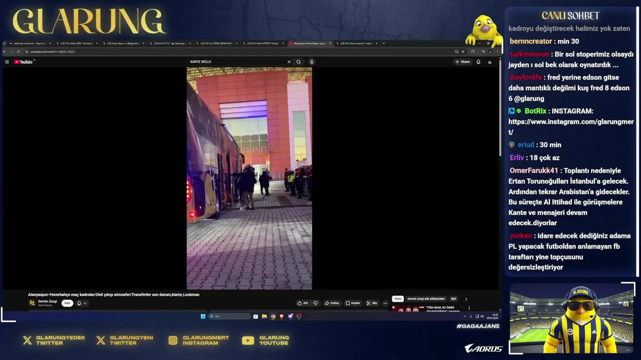Switch to the X'te FF TV tab
The height and width of the screenshot is (360, 641).
click(170, 43)
